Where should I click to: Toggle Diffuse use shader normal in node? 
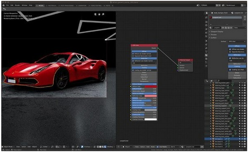[x=133, y=54]
